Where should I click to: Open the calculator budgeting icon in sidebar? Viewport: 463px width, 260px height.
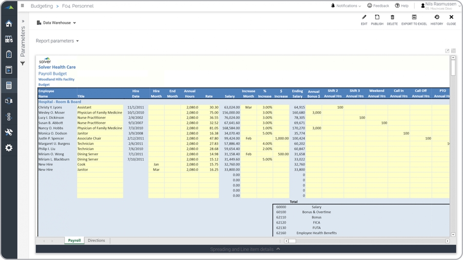pyautogui.click(x=9, y=85)
